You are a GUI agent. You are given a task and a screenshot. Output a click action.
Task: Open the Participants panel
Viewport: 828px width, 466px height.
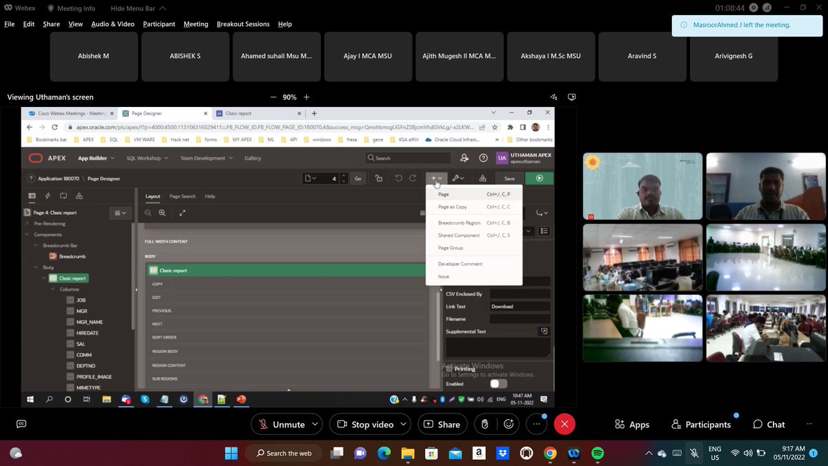pyautogui.click(x=701, y=425)
